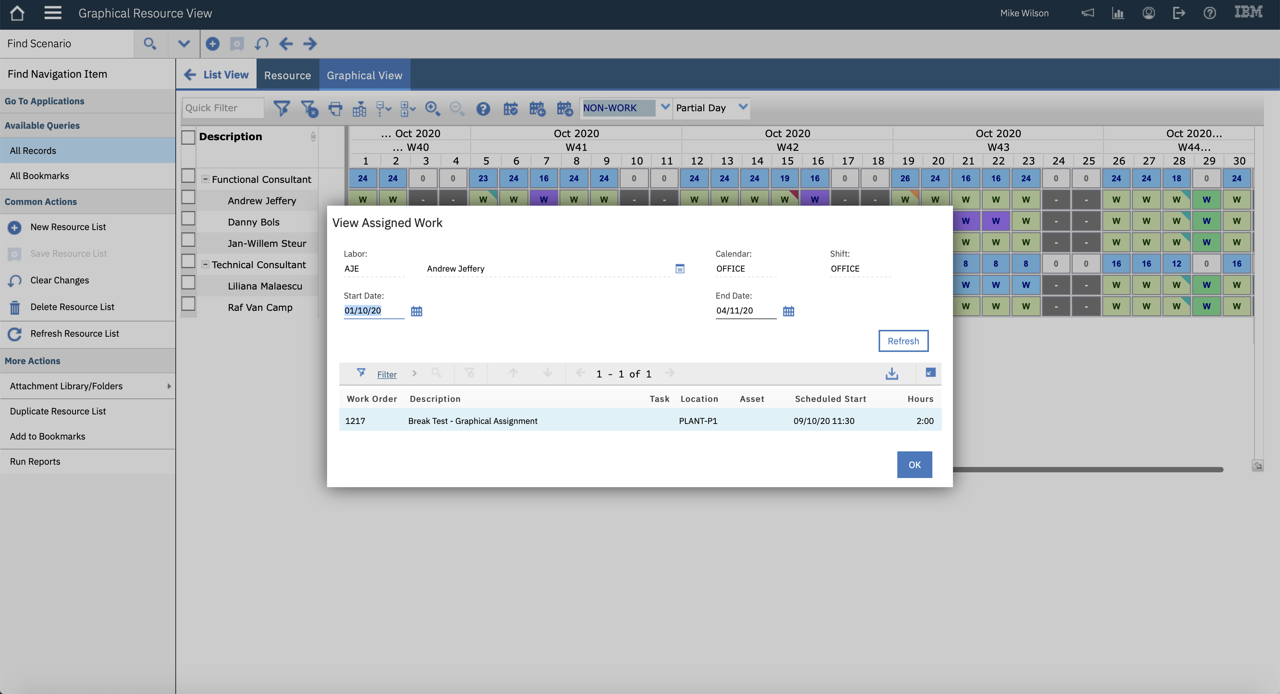Viewport: 1280px width, 694px height.
Task: Select the Raf Van Camp checkbox
Action: pos(188,304)
